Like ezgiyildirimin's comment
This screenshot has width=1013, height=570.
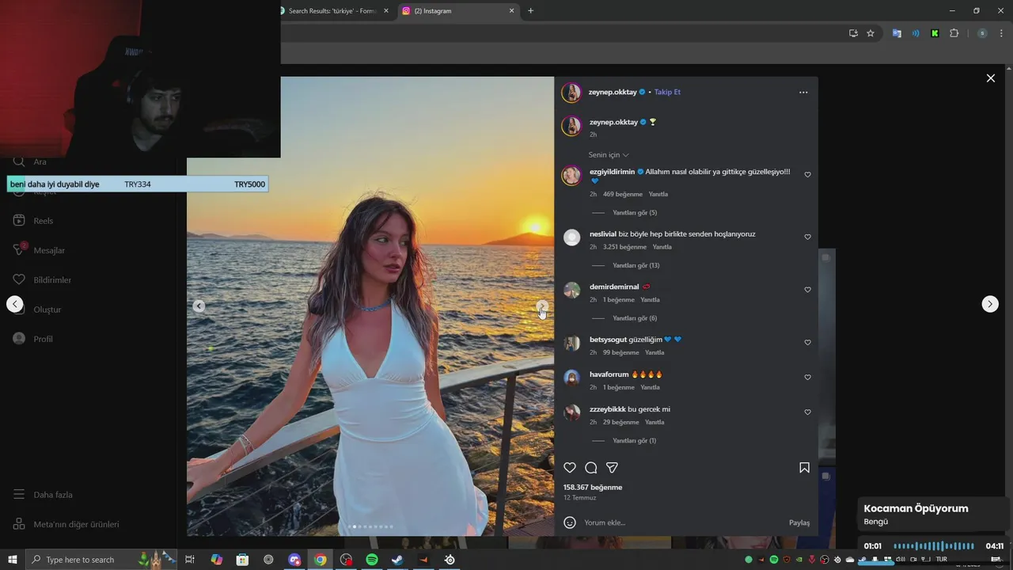(x=807, y=175)
